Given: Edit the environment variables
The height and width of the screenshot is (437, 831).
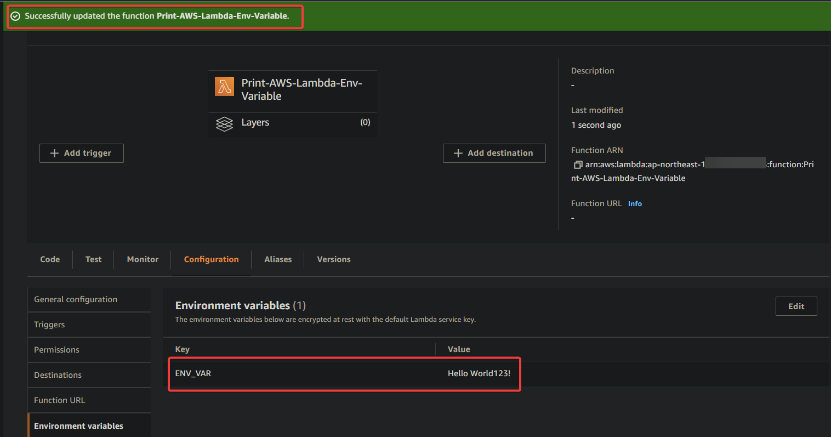Looking at the screenshot, I should coord(796,307).
